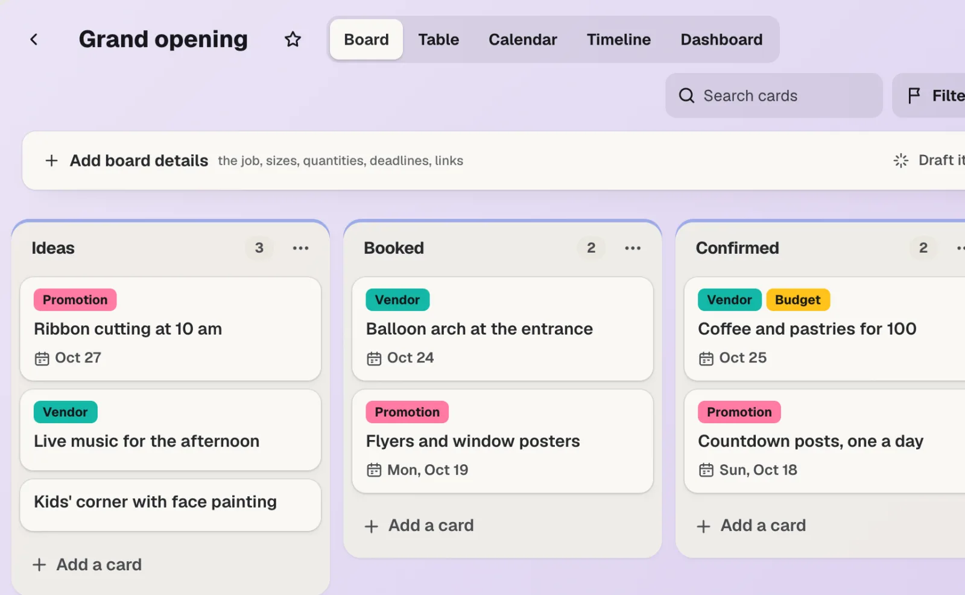Click the plus icon beside Add board details
This screenshot has width=965, height=595.
pyautogui.click(x=51, y=161)
